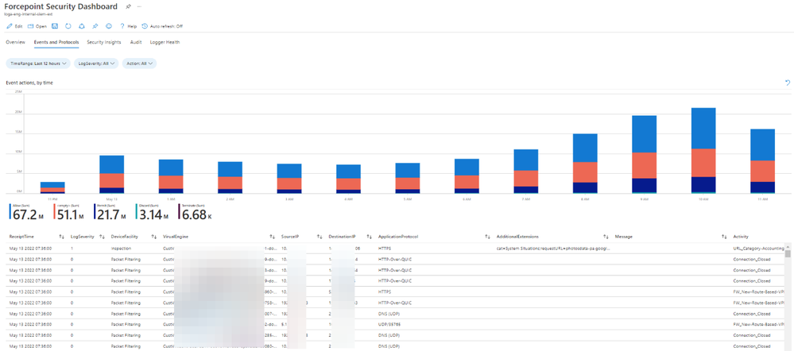Click the Edit button label
The image size is (794, 351).
coord(19,25)
